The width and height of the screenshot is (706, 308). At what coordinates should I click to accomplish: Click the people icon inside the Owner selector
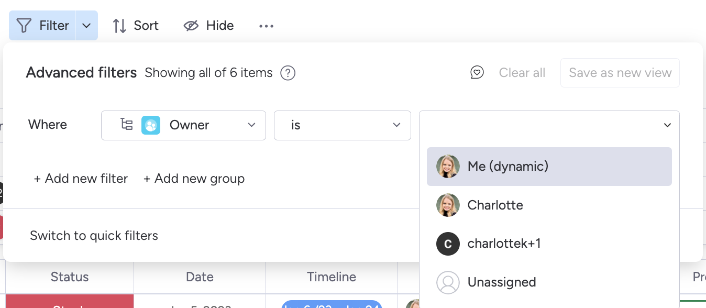pos(151,125)
